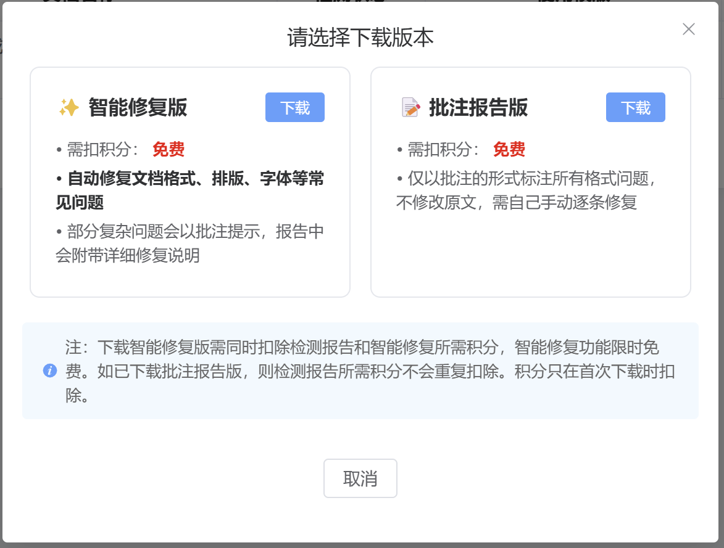Select the 智能修复版 heading text
Viewport: 724px width, 548px height.
coord(138,108)
